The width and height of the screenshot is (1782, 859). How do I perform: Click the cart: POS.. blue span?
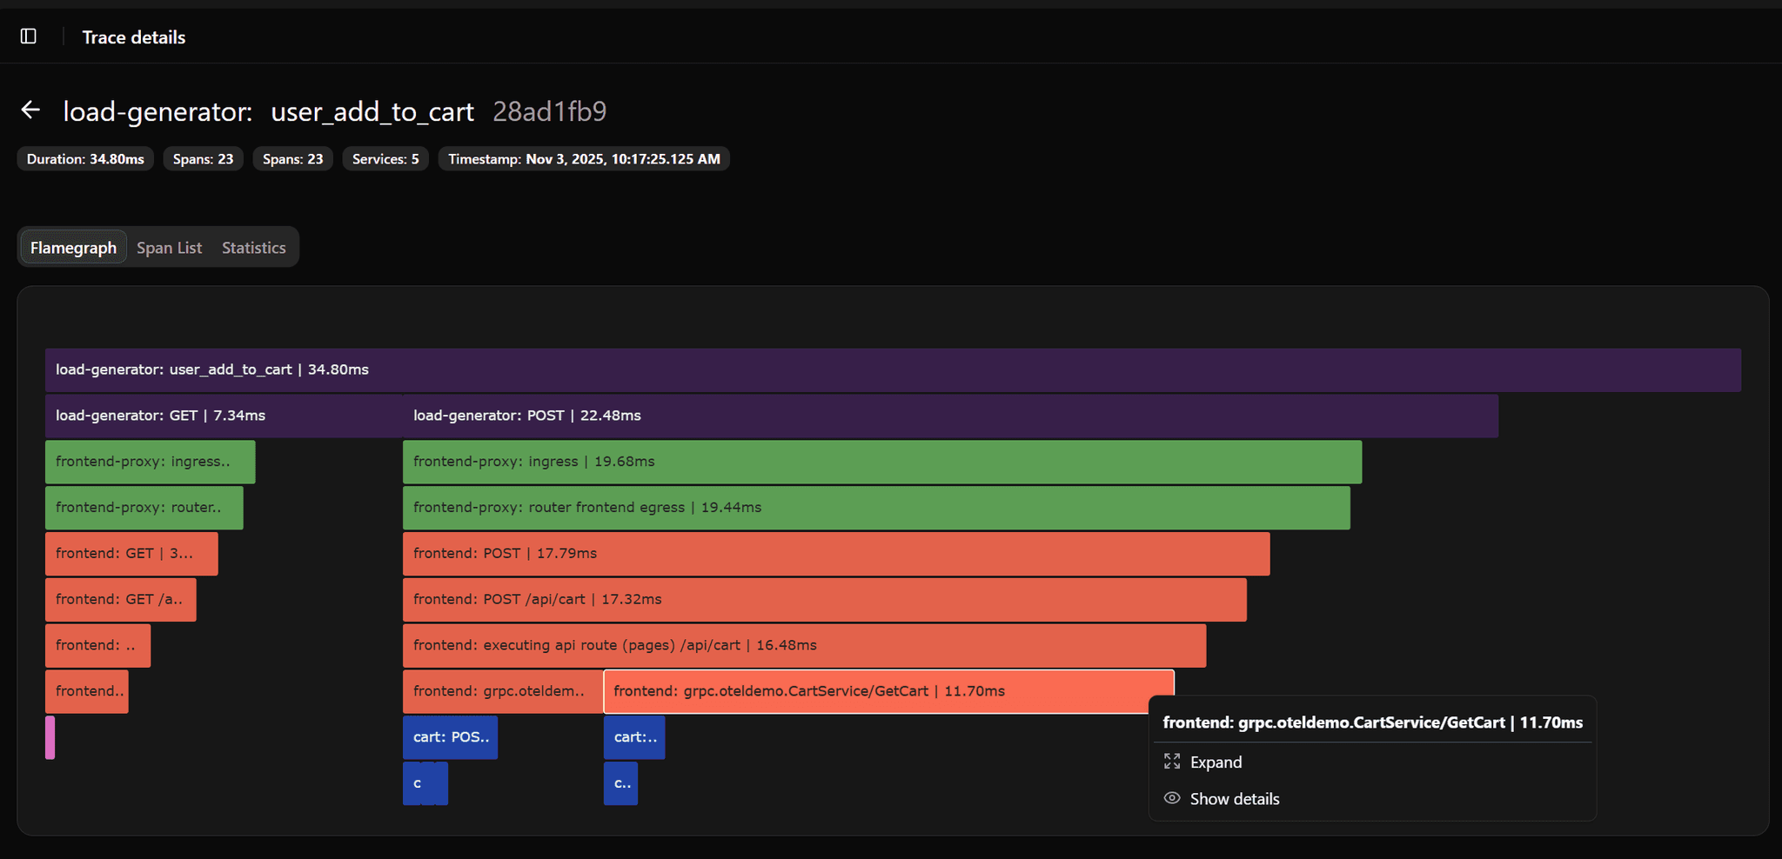pos(450,737)
